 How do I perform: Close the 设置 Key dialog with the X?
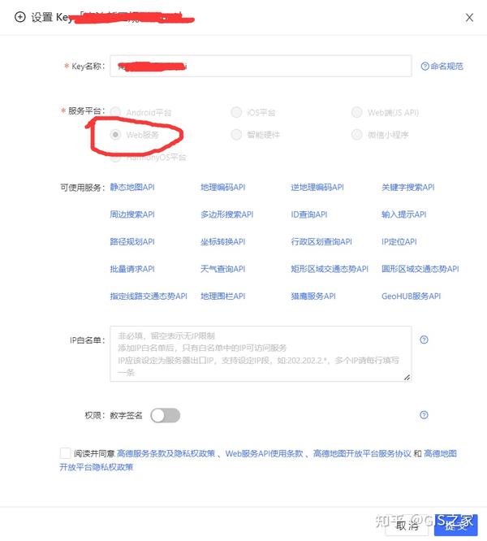click(x=469, y=17)
